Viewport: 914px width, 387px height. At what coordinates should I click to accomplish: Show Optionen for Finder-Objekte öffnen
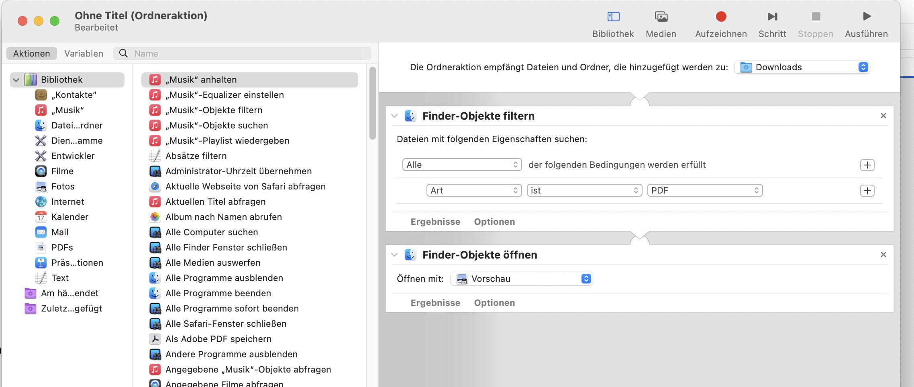494,303
